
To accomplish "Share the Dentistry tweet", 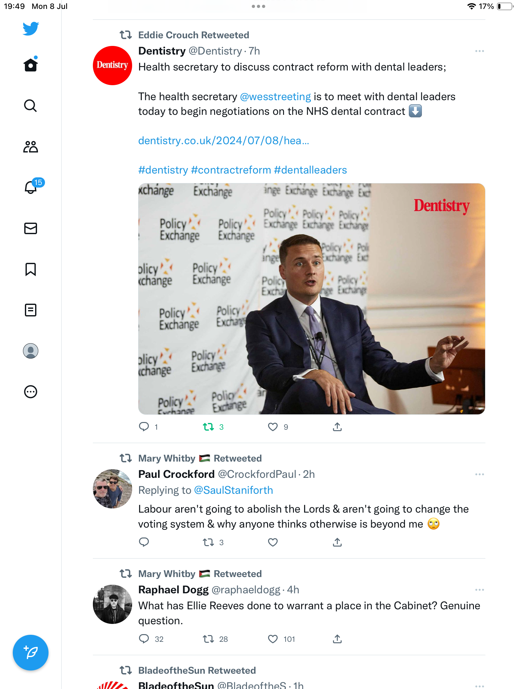I will pyautogui.click(x=337, y=427).
